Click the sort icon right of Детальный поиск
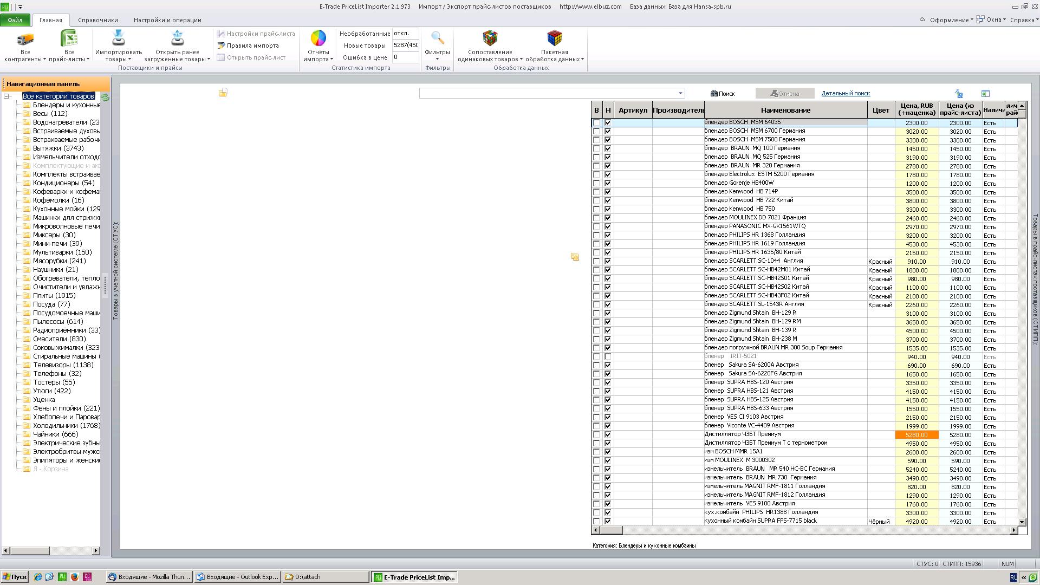This screenshot has width=1040, height=585. coord(959,94)
